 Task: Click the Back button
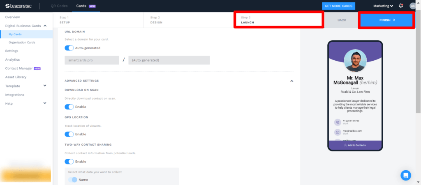click(342, 20)
